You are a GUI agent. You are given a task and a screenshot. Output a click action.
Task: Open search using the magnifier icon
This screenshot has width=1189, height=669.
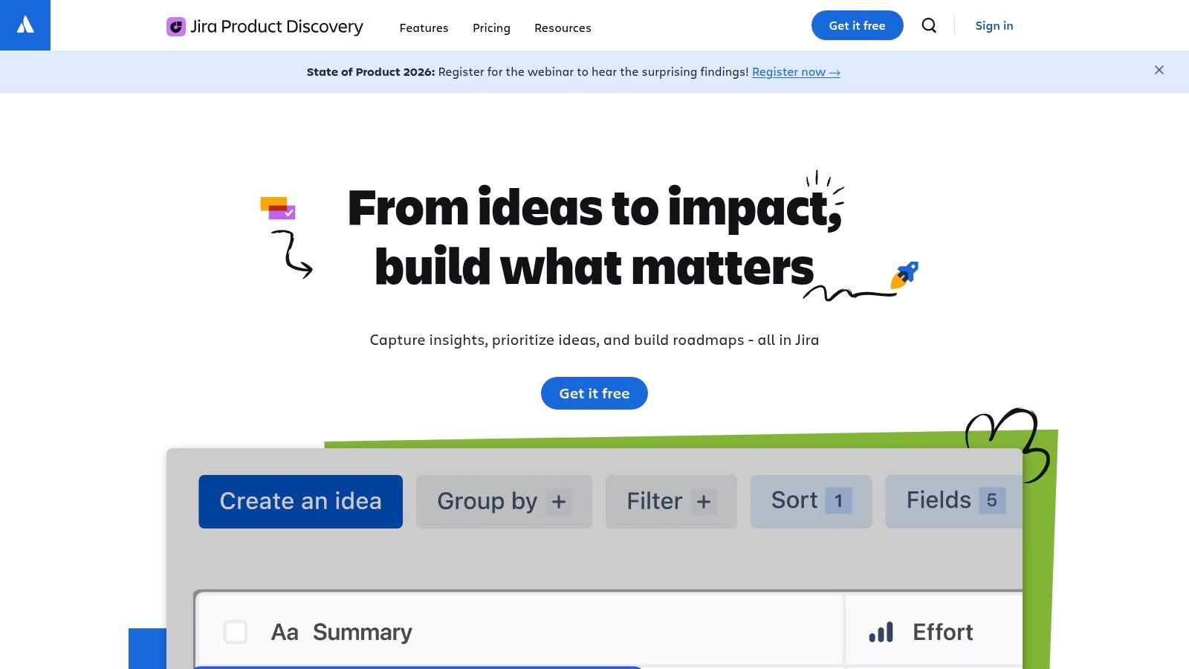(x=928, y=25)
